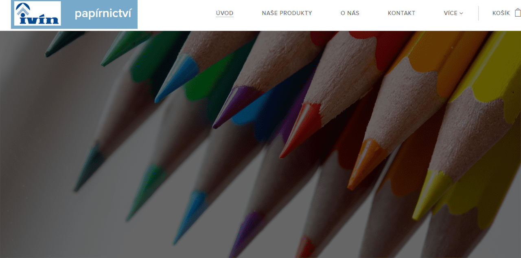The width and height of the screenshot is (521, 258).
Task: Select the O NÁS menu item
Action: coord(350,13)
